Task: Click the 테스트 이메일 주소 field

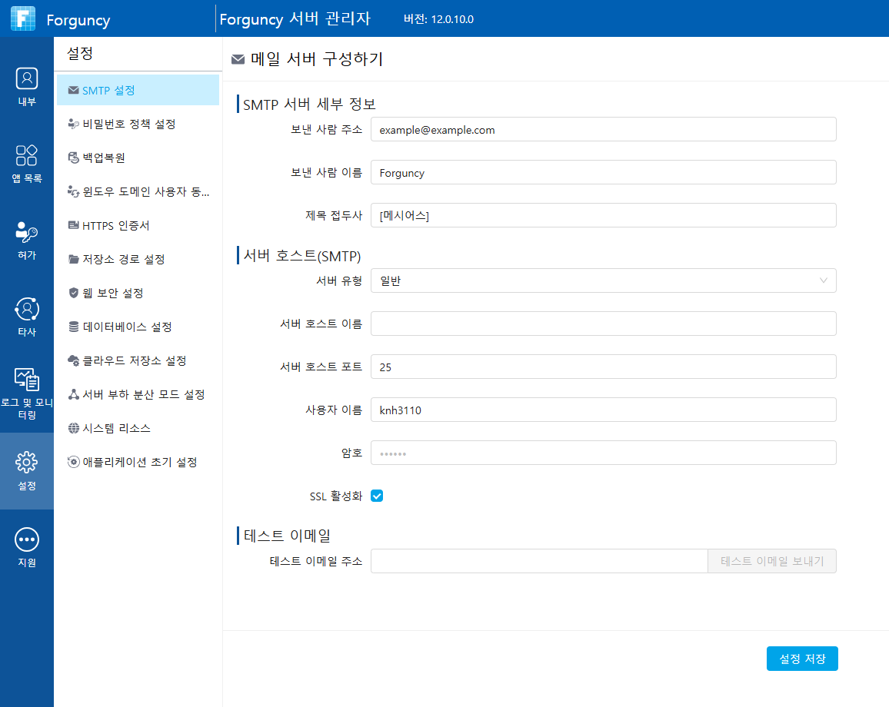Action: [539, 561]
